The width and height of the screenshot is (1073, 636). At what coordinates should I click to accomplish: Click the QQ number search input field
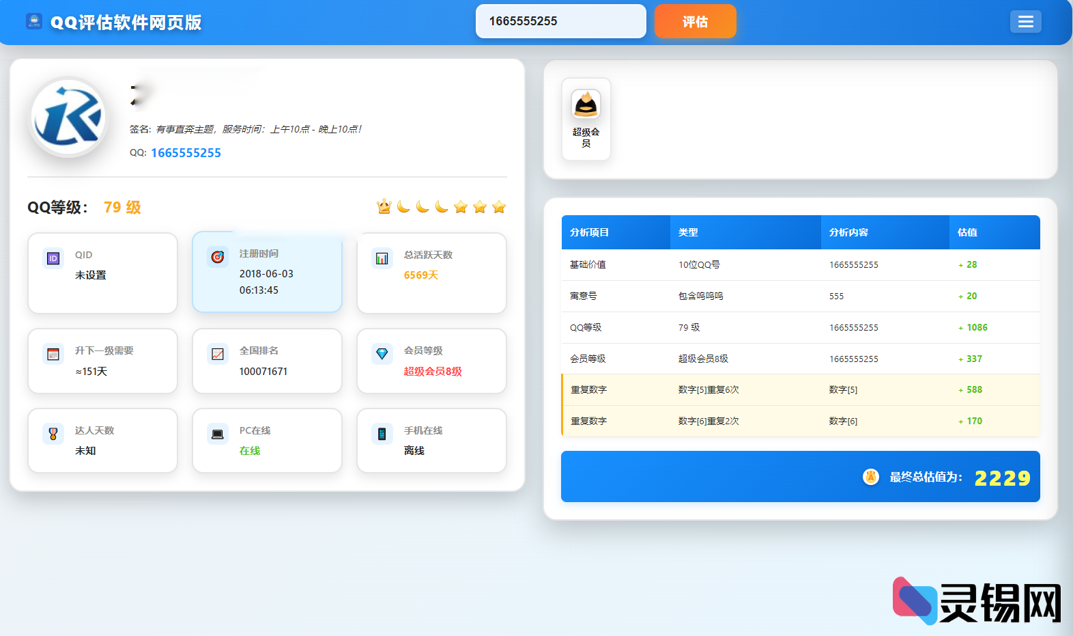coord(561,21)
